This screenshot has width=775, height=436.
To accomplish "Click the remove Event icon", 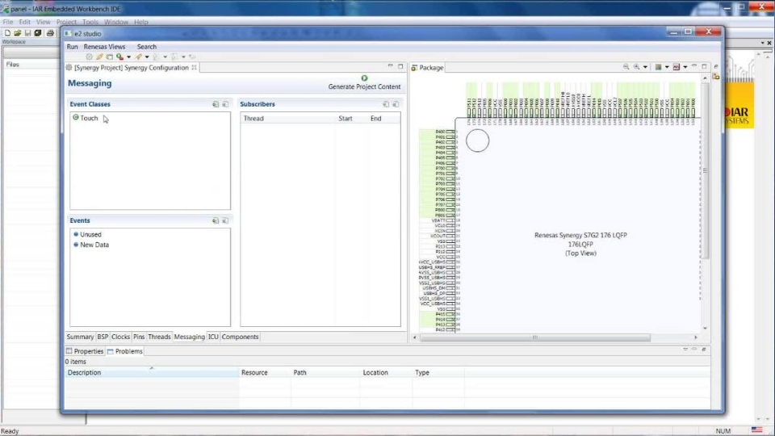I will [225, 221].
